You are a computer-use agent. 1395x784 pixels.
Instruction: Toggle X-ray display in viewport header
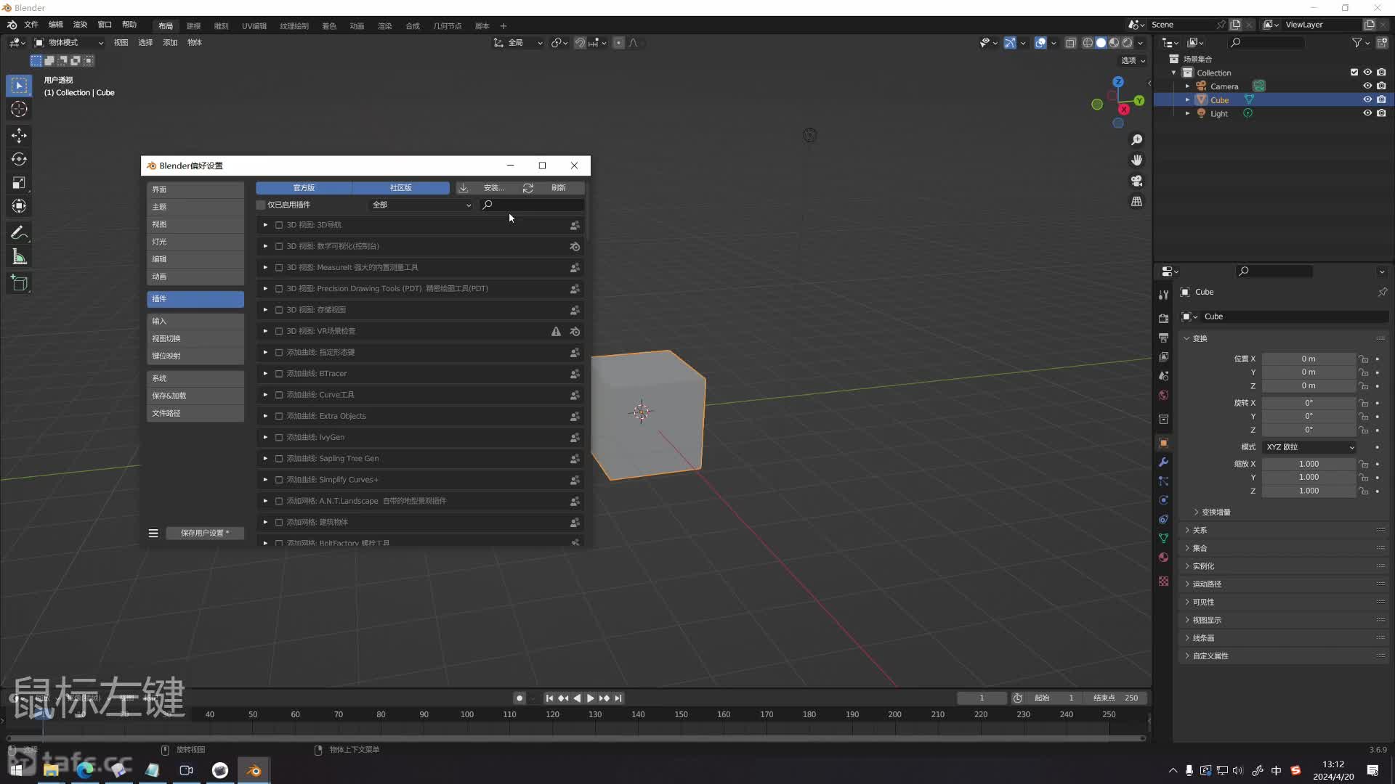[1070, 43]
